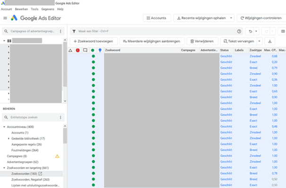Viewport: 286px width, 188px height.
Task: Select Zoekwoorden, Negatief (263)
Action: (x=30, y=179)
